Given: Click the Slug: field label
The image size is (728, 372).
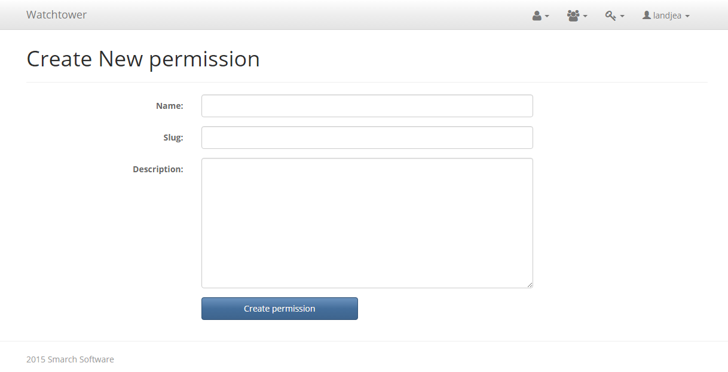Looking at the screenshot, I should (173, 138).
